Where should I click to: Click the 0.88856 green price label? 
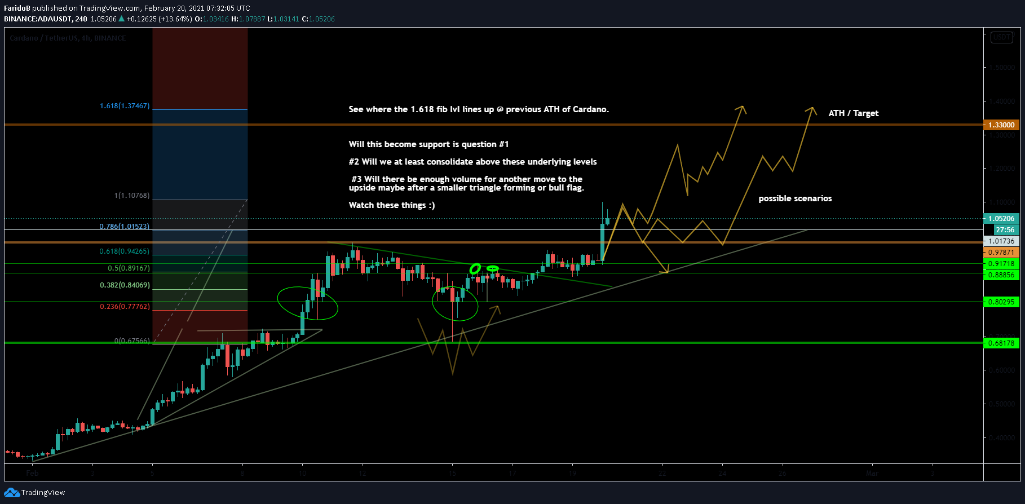tap(1001, 275)
